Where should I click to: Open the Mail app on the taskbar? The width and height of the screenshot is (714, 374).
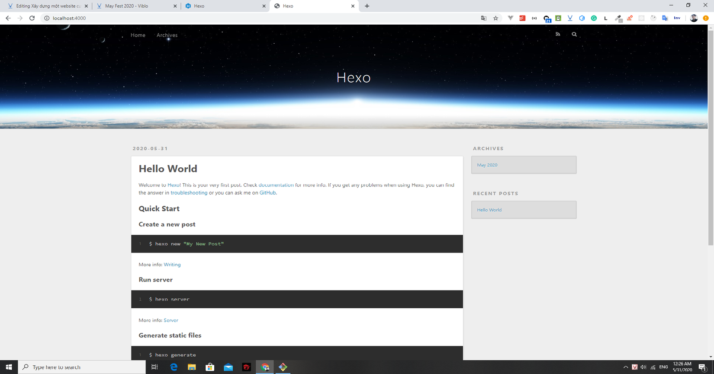click(x=228, y=367)
